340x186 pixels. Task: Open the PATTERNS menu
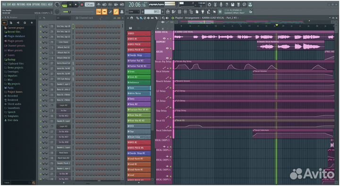pos(21,4)
